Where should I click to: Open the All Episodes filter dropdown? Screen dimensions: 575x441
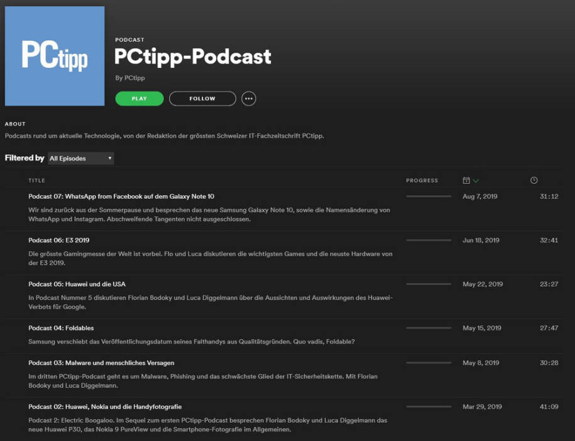[80, 158]
